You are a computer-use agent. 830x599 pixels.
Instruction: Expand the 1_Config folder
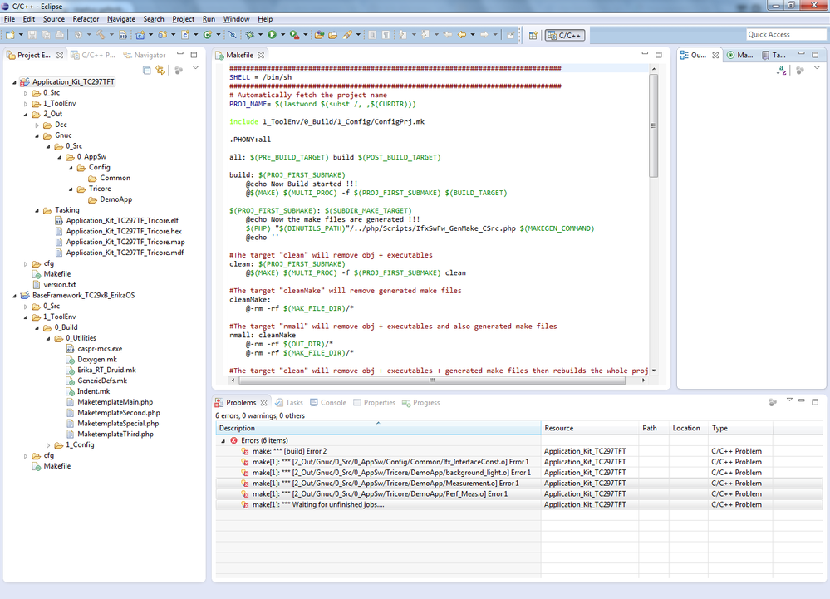[48, 445]
